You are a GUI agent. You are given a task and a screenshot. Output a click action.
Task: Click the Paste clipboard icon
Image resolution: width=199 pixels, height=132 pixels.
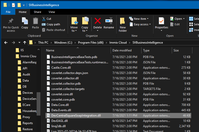pos(35,21)
